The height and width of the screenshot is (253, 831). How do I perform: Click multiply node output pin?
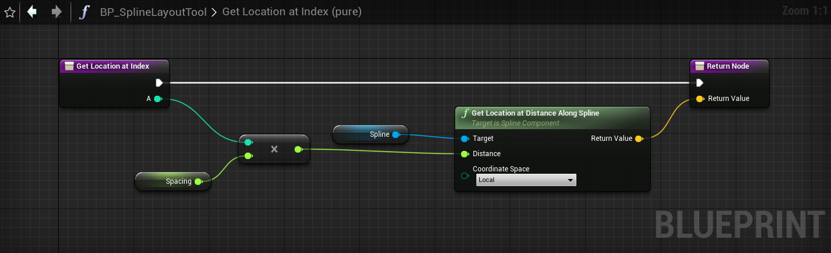(x=298, y=149)
